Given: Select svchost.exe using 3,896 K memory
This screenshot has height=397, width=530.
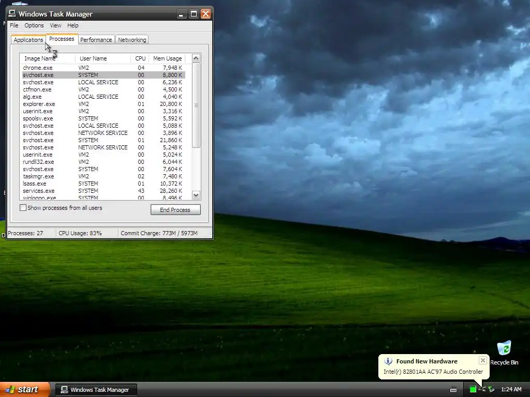Looking at the screenshot, I should coord(104,133).
